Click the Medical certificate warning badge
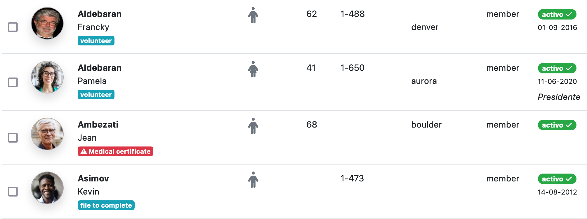Viewport: 587px width, 219px height. 115,151
